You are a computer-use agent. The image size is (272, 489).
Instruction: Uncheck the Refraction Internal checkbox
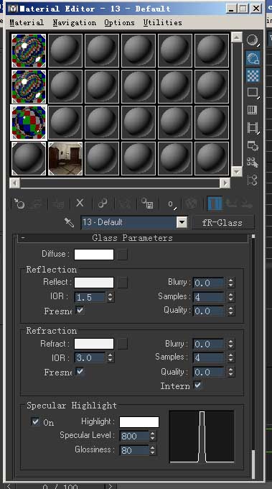197,385
